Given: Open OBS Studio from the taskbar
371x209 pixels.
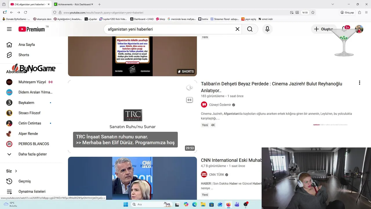Looking at the screenshot, I should click(245, 204).
